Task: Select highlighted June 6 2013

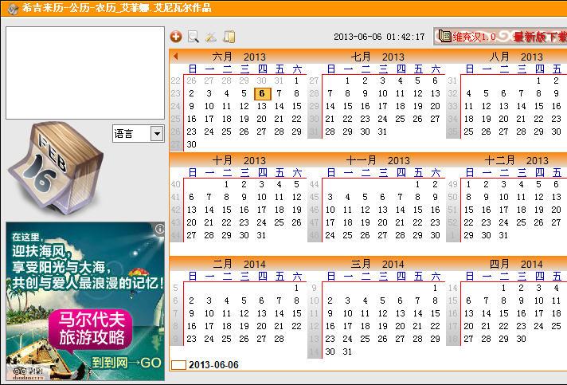Action: pyautogui.click(x=261, y=93)
